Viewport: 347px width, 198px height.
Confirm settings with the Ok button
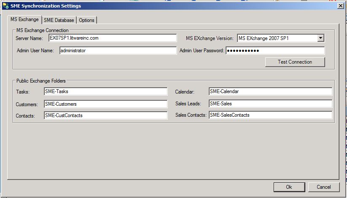[289, 187]
